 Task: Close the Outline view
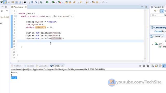click(162, 36)
